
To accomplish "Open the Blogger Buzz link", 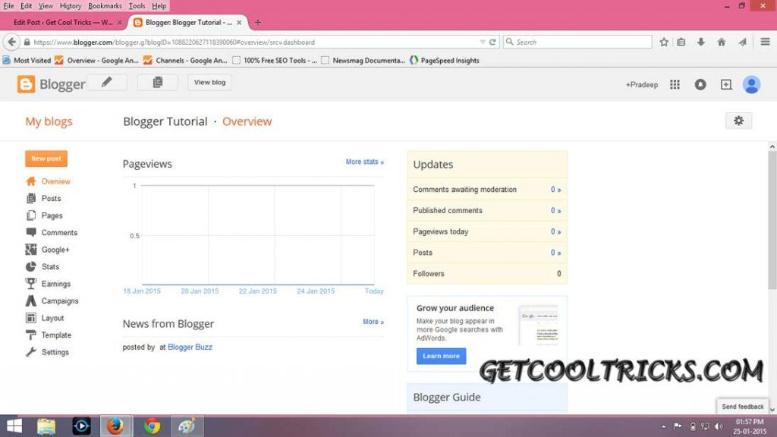I will pyautogui.click(x=190, y=347).
